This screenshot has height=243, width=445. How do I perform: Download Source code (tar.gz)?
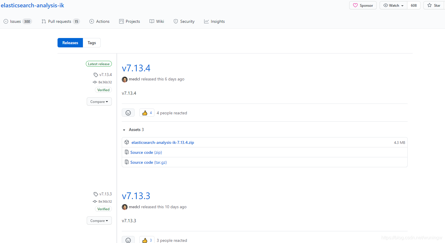pyautogui.click(x=148, y=162)
